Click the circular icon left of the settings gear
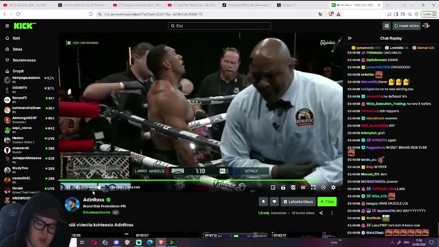Screen dimensions: 439x247 pyautogui.click(x=323, y=187)
